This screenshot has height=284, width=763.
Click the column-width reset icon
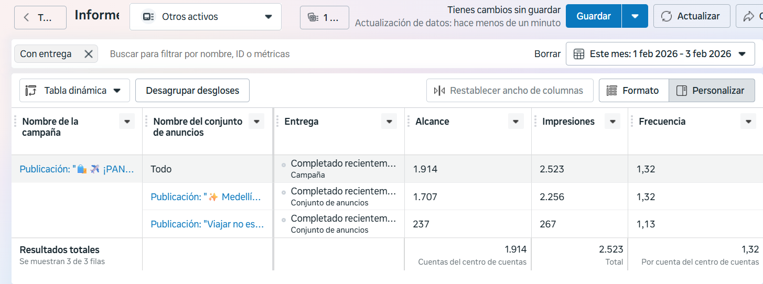click(439, 91)
